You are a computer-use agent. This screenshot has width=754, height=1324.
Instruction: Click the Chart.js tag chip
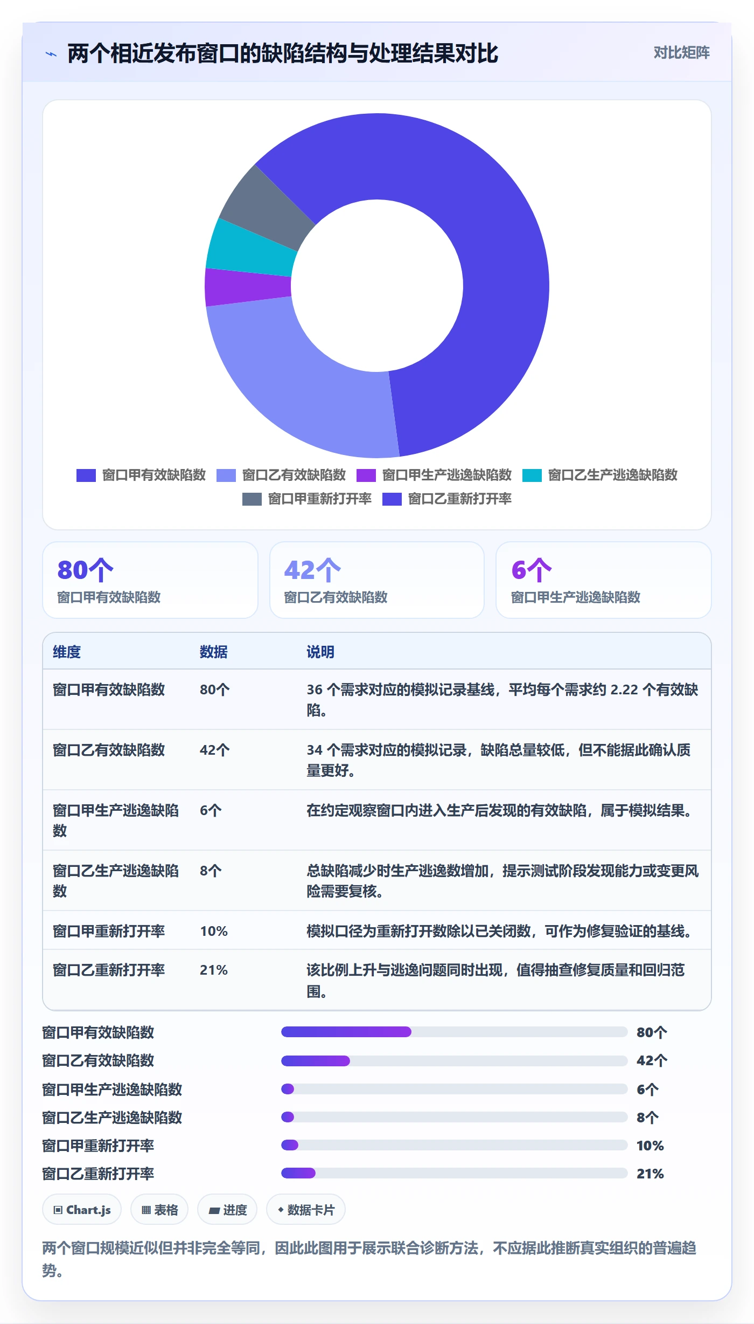pyautogui.click(x=82, y=1210)
